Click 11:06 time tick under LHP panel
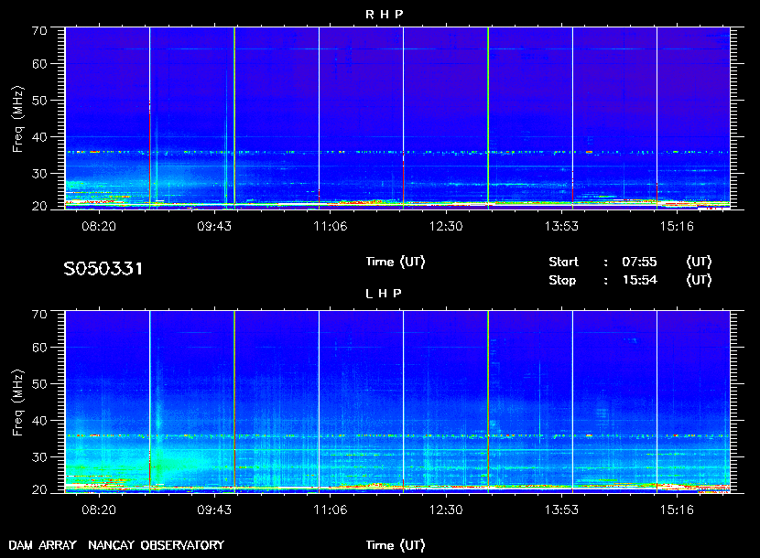Screen dimensions: 760x558 pos(330,510)
